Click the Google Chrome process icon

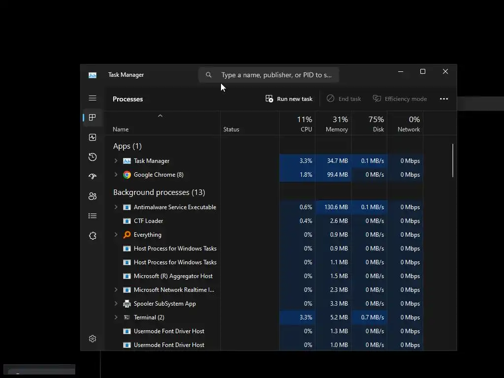click(x=127, y=175)
